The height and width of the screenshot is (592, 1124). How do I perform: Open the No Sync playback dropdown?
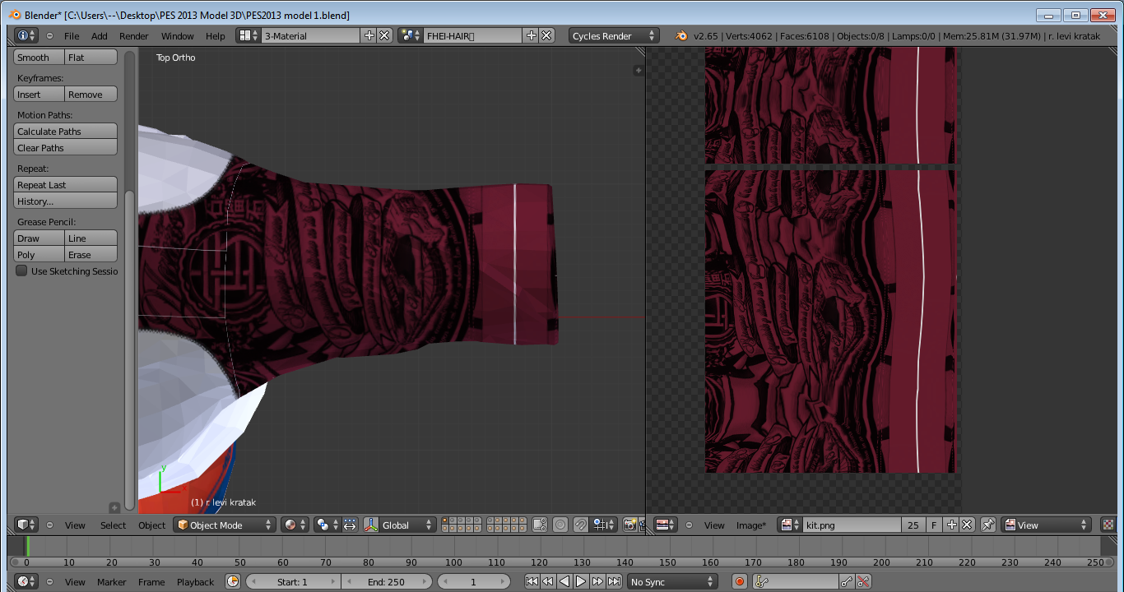coord(671,581)
